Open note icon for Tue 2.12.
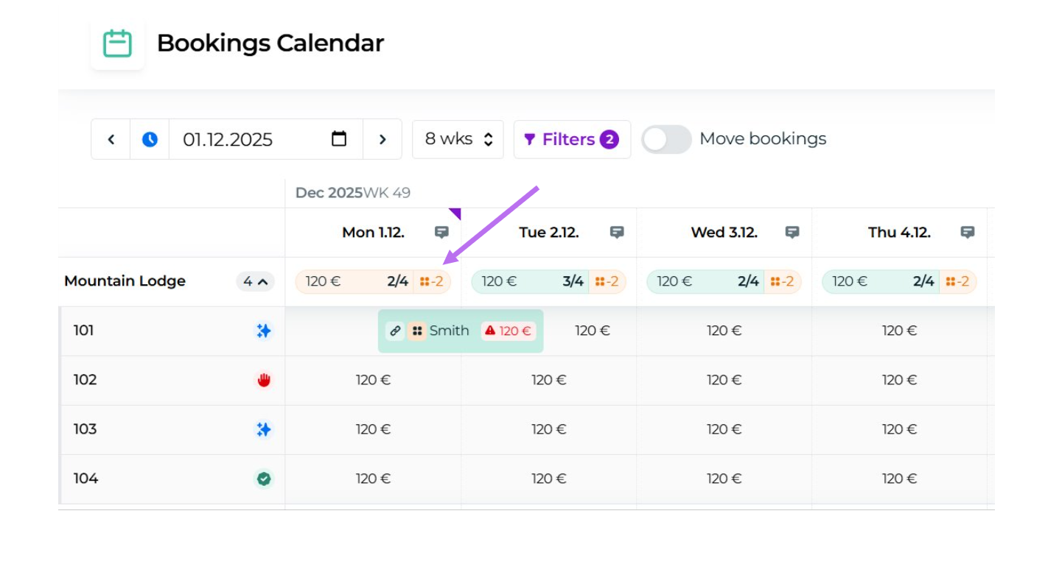The image size is (1048, 575). [x=617, y=233]
